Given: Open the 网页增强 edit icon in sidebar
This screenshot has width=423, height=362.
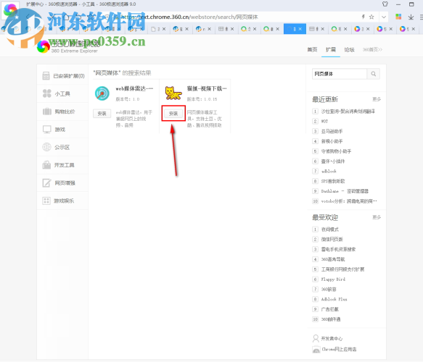Looking at the screenshot, I should point(46,183).
